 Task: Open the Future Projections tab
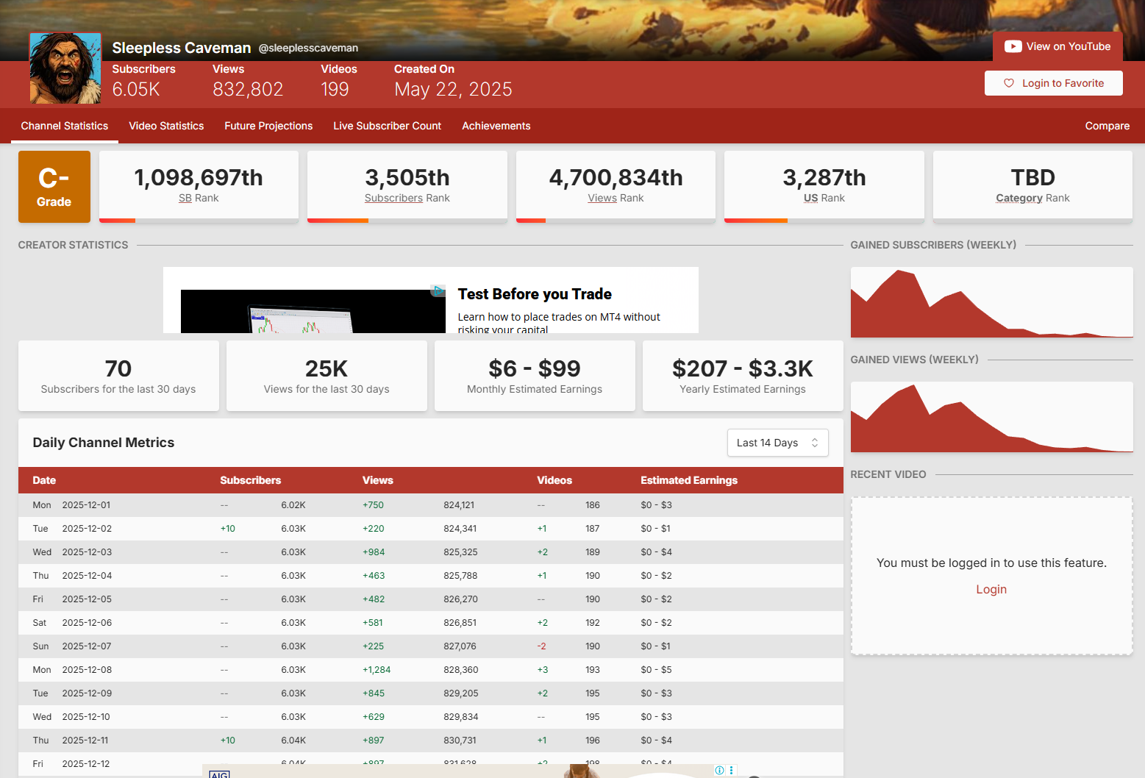coord(268,126)
